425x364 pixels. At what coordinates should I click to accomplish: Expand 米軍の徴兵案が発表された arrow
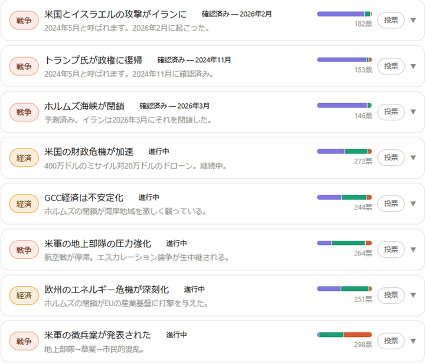(x=413, y=341)
